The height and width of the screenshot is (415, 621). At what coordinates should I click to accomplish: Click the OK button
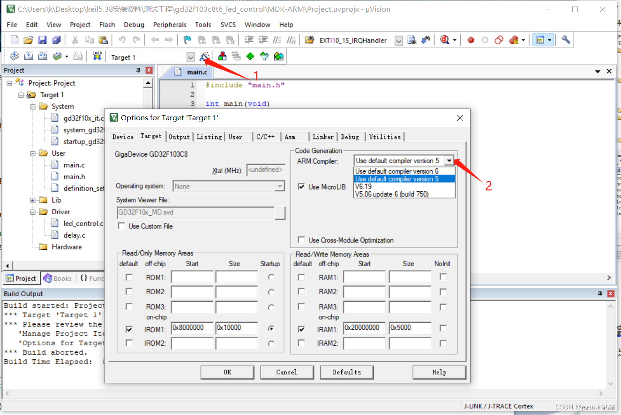227,372
